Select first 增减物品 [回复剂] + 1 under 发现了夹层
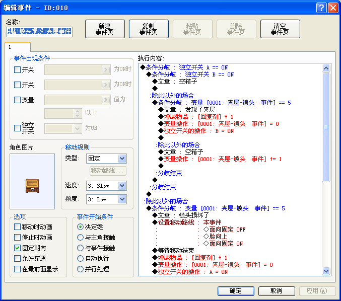 pyautogui.click(x=196, y=117)
